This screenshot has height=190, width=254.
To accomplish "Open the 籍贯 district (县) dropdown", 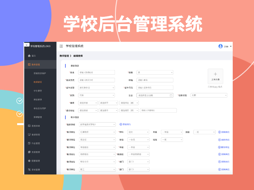I will [129, 103].
